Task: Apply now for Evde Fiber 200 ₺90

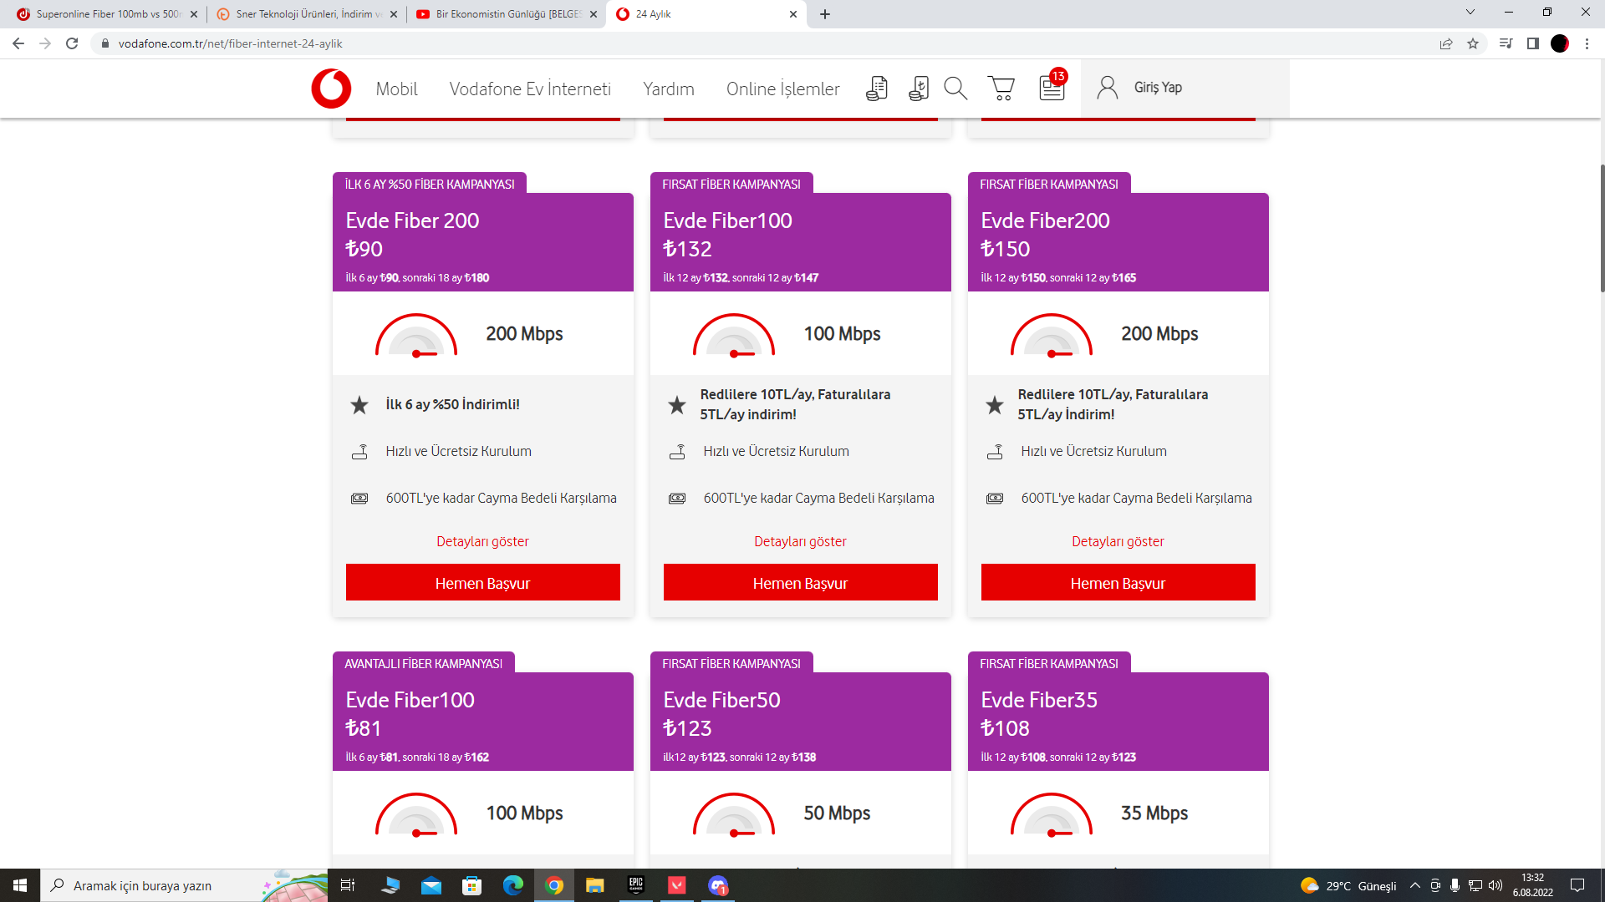Action: click(x=483, y=582)
